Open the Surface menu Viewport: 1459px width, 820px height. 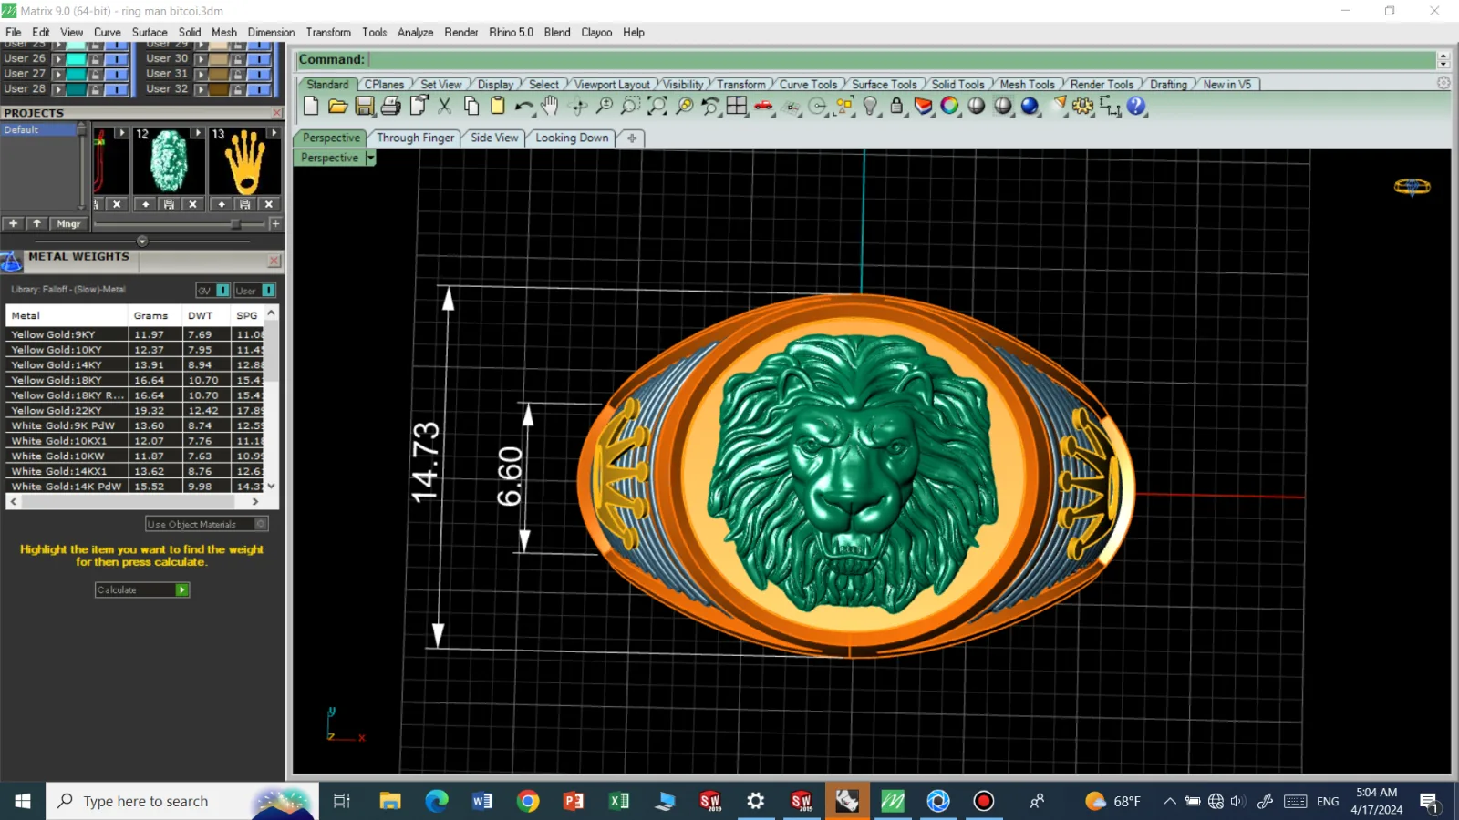pyautogui.click(x=150, y=32)
